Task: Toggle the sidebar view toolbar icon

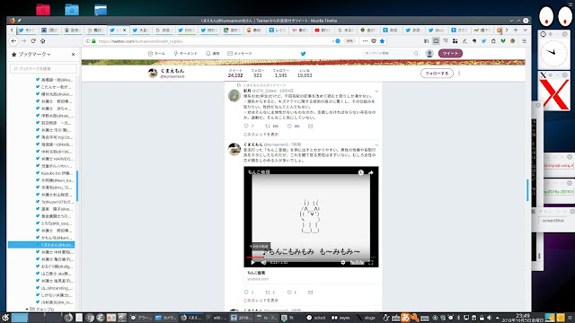Action: point(436,41)
